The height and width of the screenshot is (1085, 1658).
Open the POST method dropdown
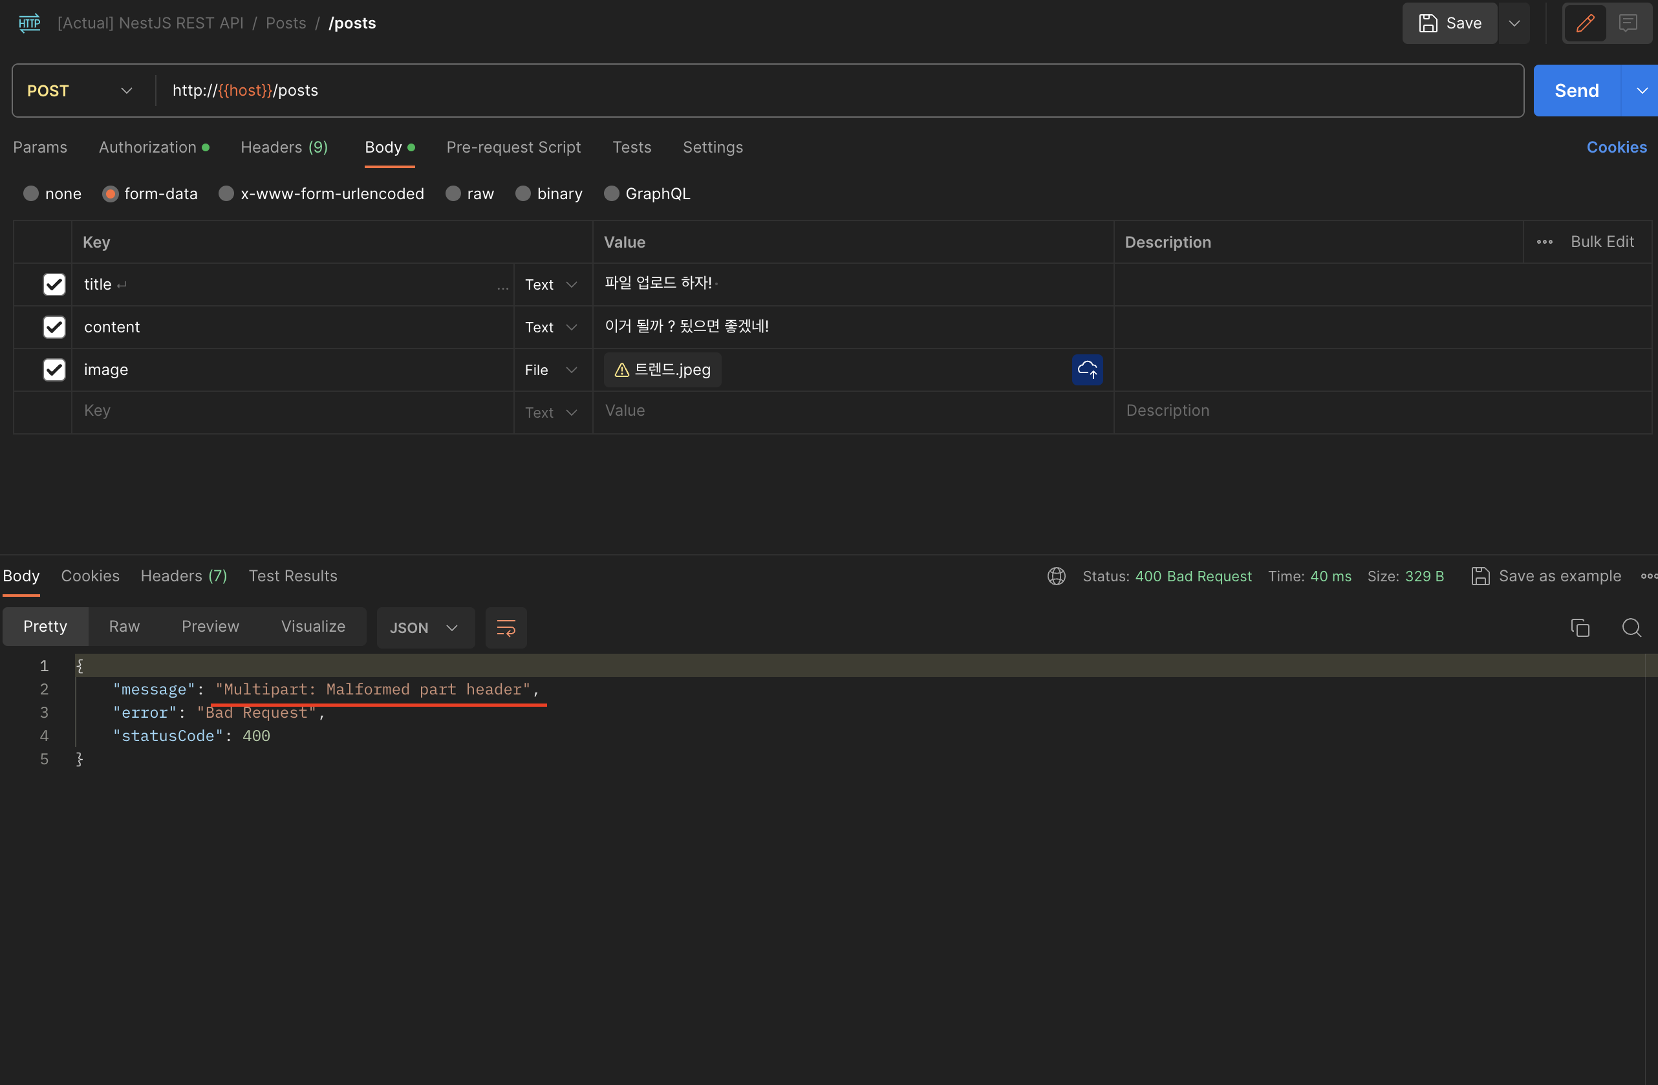(80, 91)
